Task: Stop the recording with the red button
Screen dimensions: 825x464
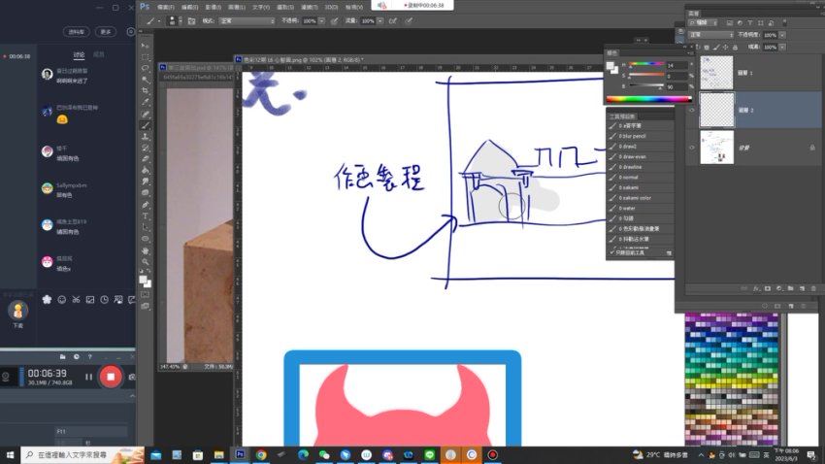Action: tap(111, 377)
